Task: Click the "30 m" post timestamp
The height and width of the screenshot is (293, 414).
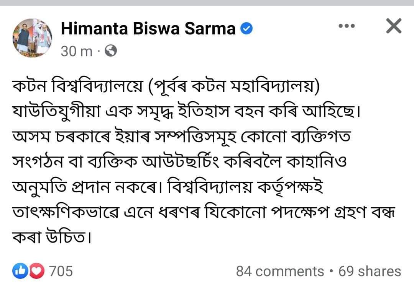Action: coord(77,51)
